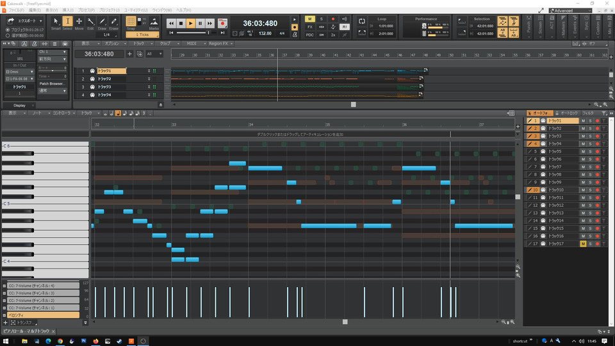The image size is (615, 346).
Task: Open the オプション dropdown in track view
Action: tap(115, 44)
